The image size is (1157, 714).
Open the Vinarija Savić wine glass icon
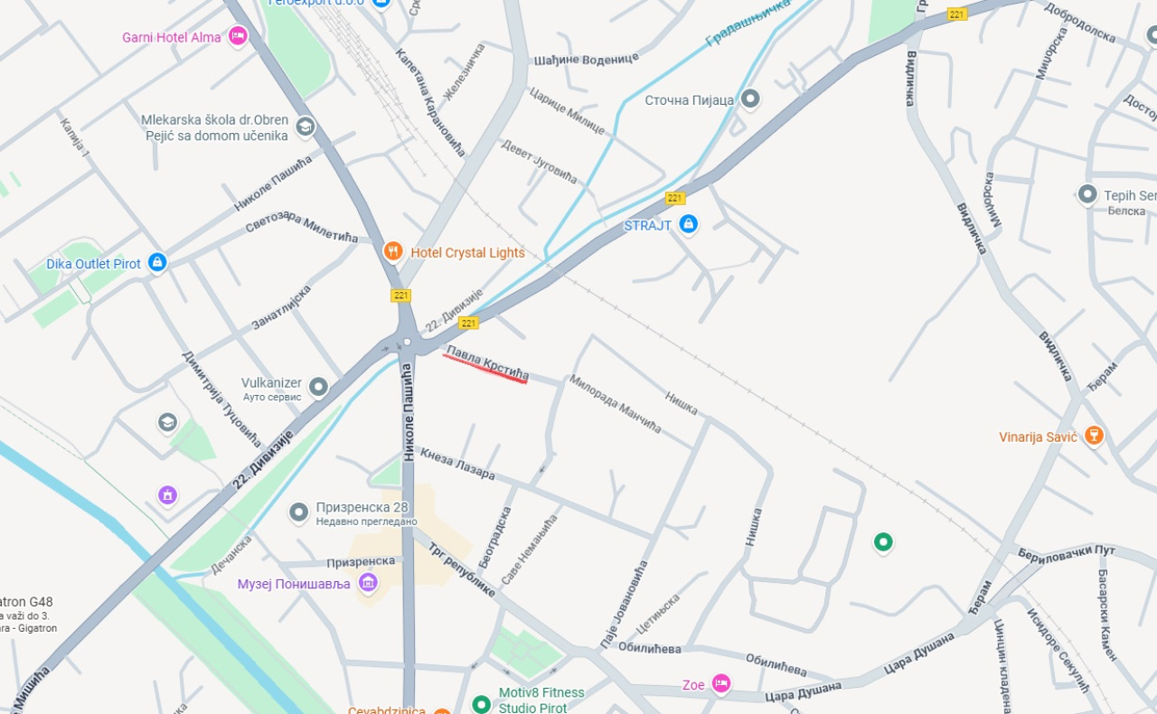[x=1094, y=436]
